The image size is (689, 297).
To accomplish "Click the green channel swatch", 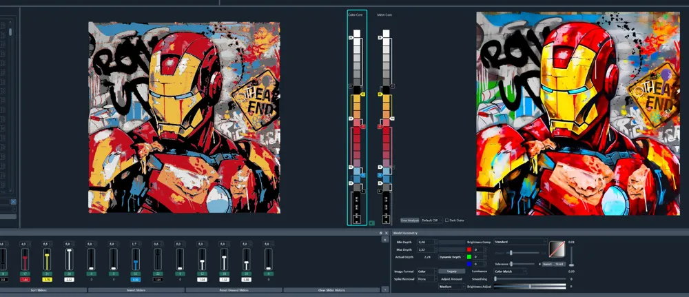I will coord(469,256).
